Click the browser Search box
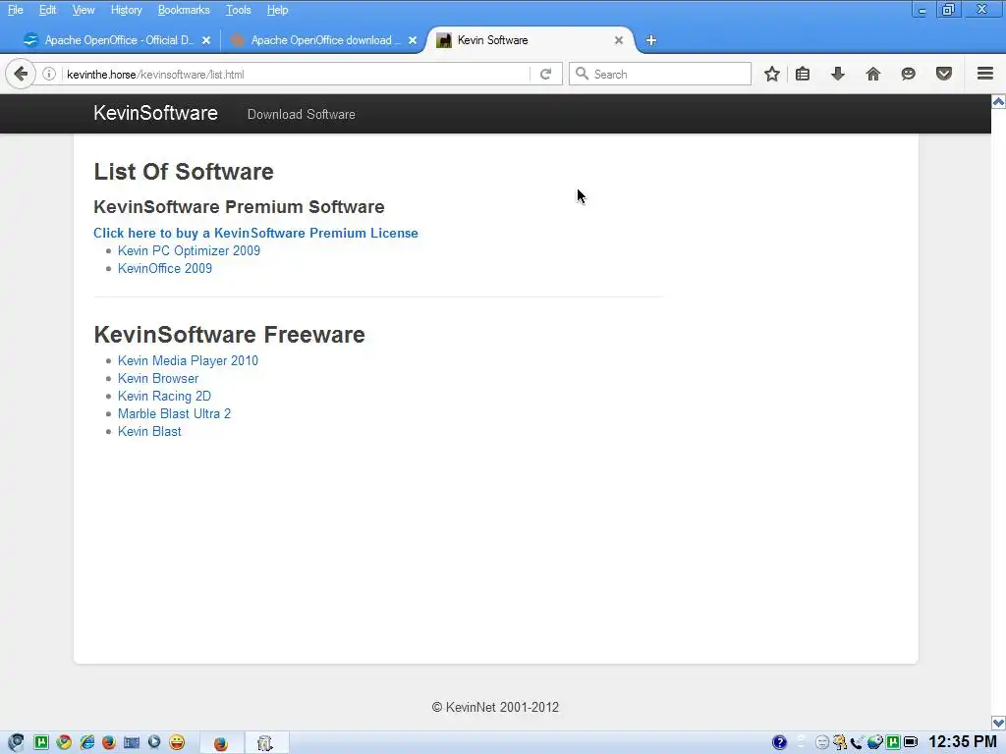Image resolution: width=1006 pixels, height=754 pixels. point(661,74)
